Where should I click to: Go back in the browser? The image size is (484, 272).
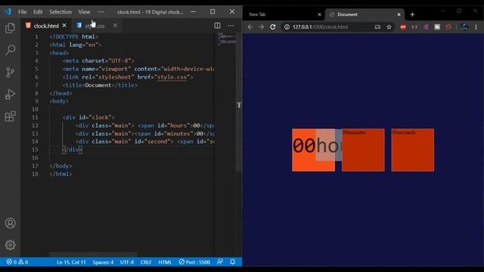(x=250, y=27)
